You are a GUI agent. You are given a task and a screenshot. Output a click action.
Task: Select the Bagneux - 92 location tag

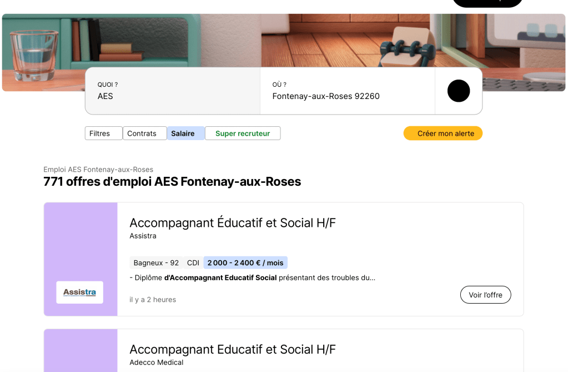156,263
